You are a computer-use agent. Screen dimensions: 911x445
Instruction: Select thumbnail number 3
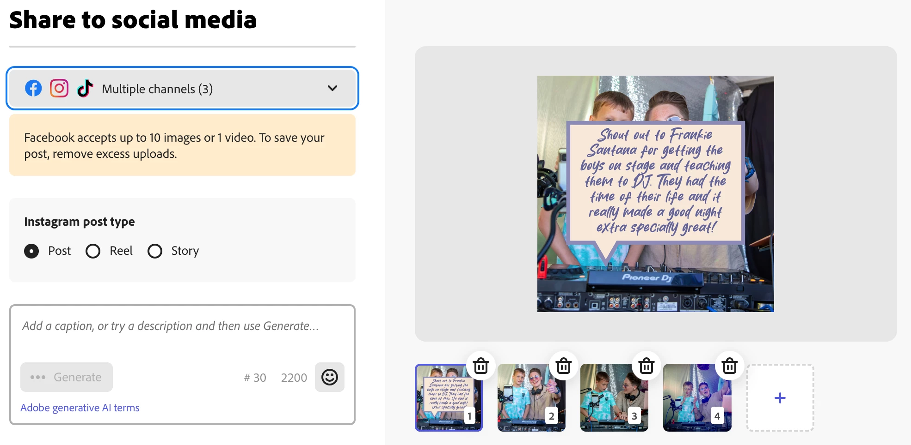click(614, 398)
